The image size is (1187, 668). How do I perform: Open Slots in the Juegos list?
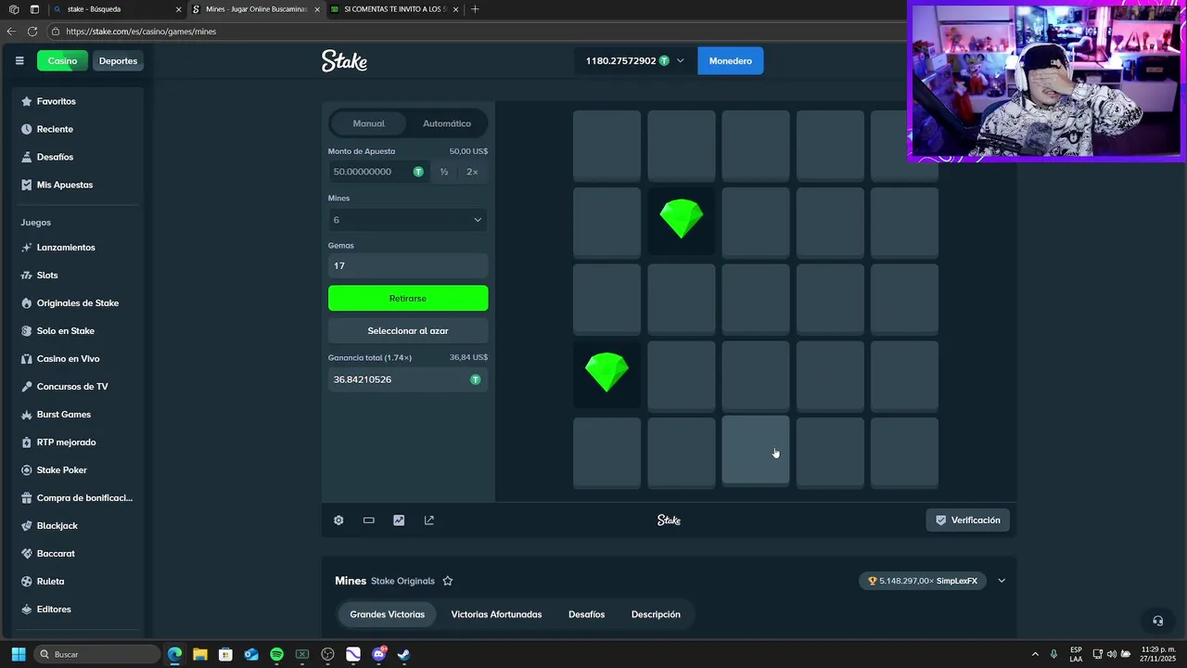pos(78,276)
